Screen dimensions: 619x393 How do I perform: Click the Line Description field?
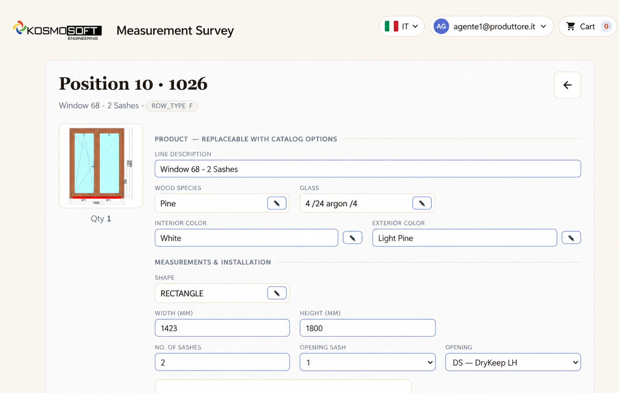pos(368,169)
